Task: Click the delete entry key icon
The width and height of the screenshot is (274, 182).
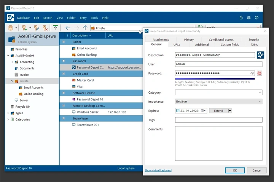Action: click(x=45, y=28)
